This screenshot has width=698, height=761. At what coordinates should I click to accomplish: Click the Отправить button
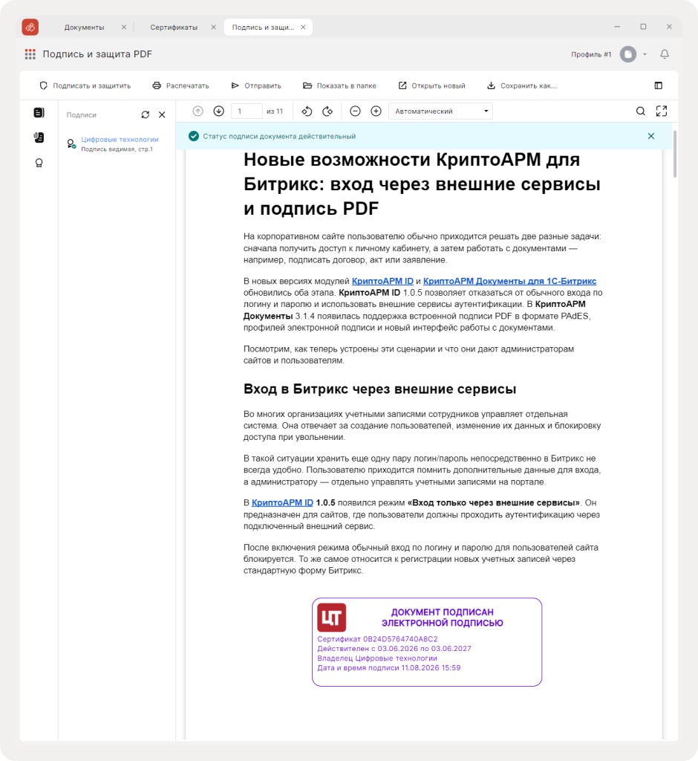(x=256, y=85)
